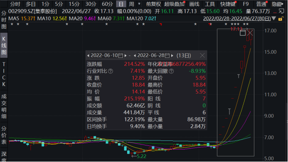Select the 周 weekly period tab

(131, 4)
